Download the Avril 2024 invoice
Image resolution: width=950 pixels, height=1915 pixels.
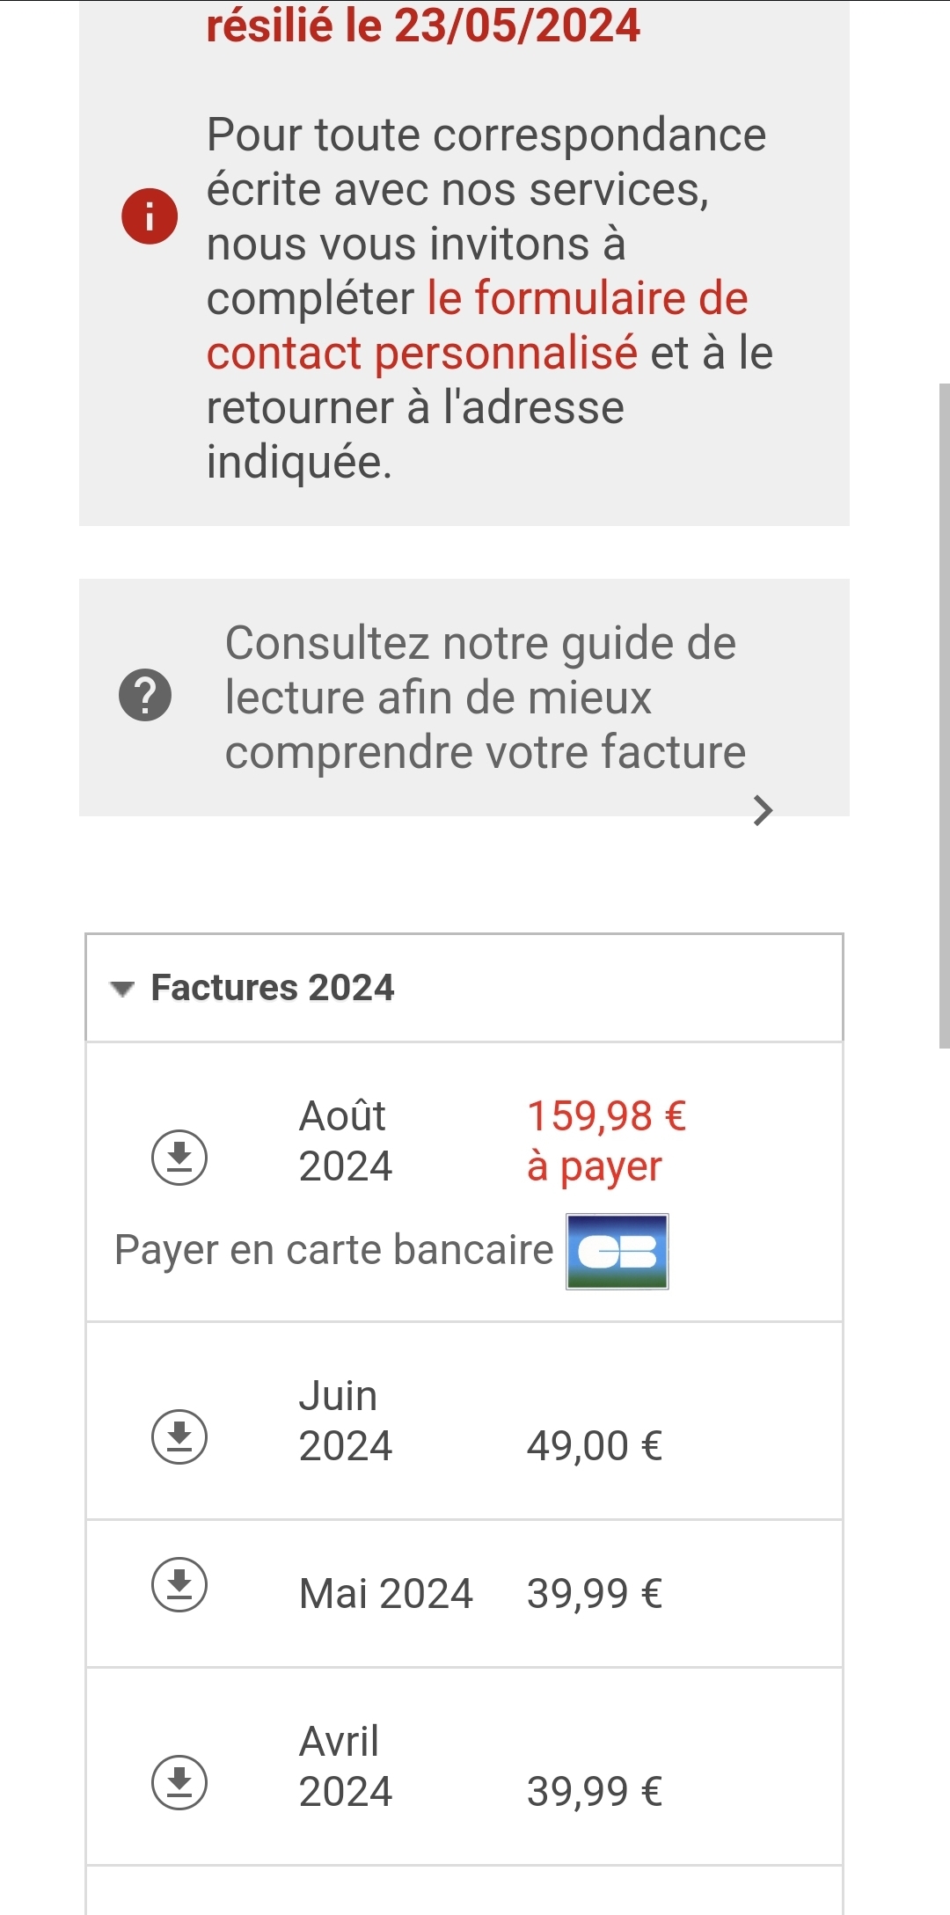(179, 1782)
